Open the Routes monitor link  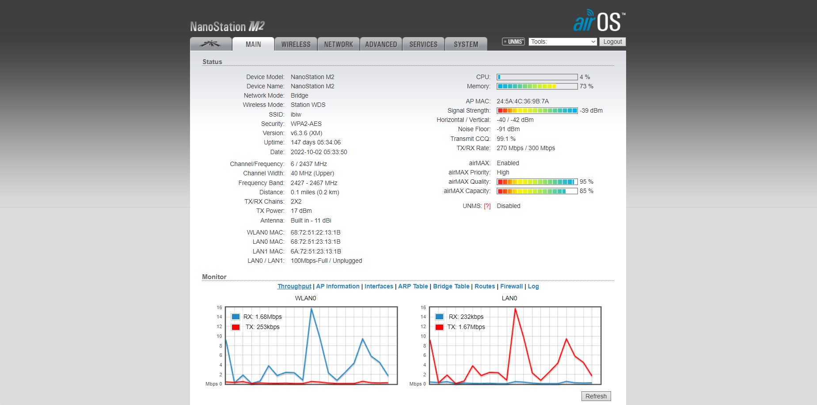485,286
